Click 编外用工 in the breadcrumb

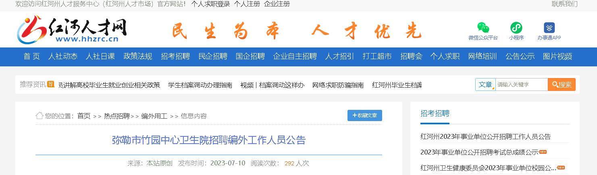point(154,116)
